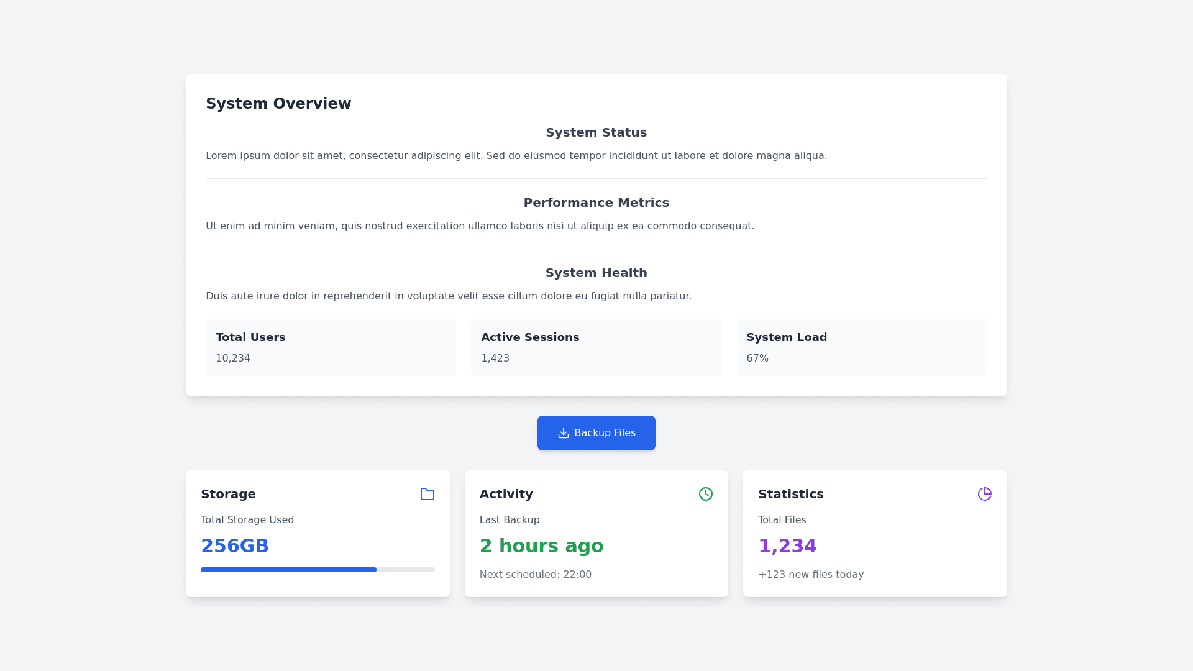The width and height of the screenshot is (1193, 671).
Task: Click the 1,234 total files number
Action: point(787,546)
